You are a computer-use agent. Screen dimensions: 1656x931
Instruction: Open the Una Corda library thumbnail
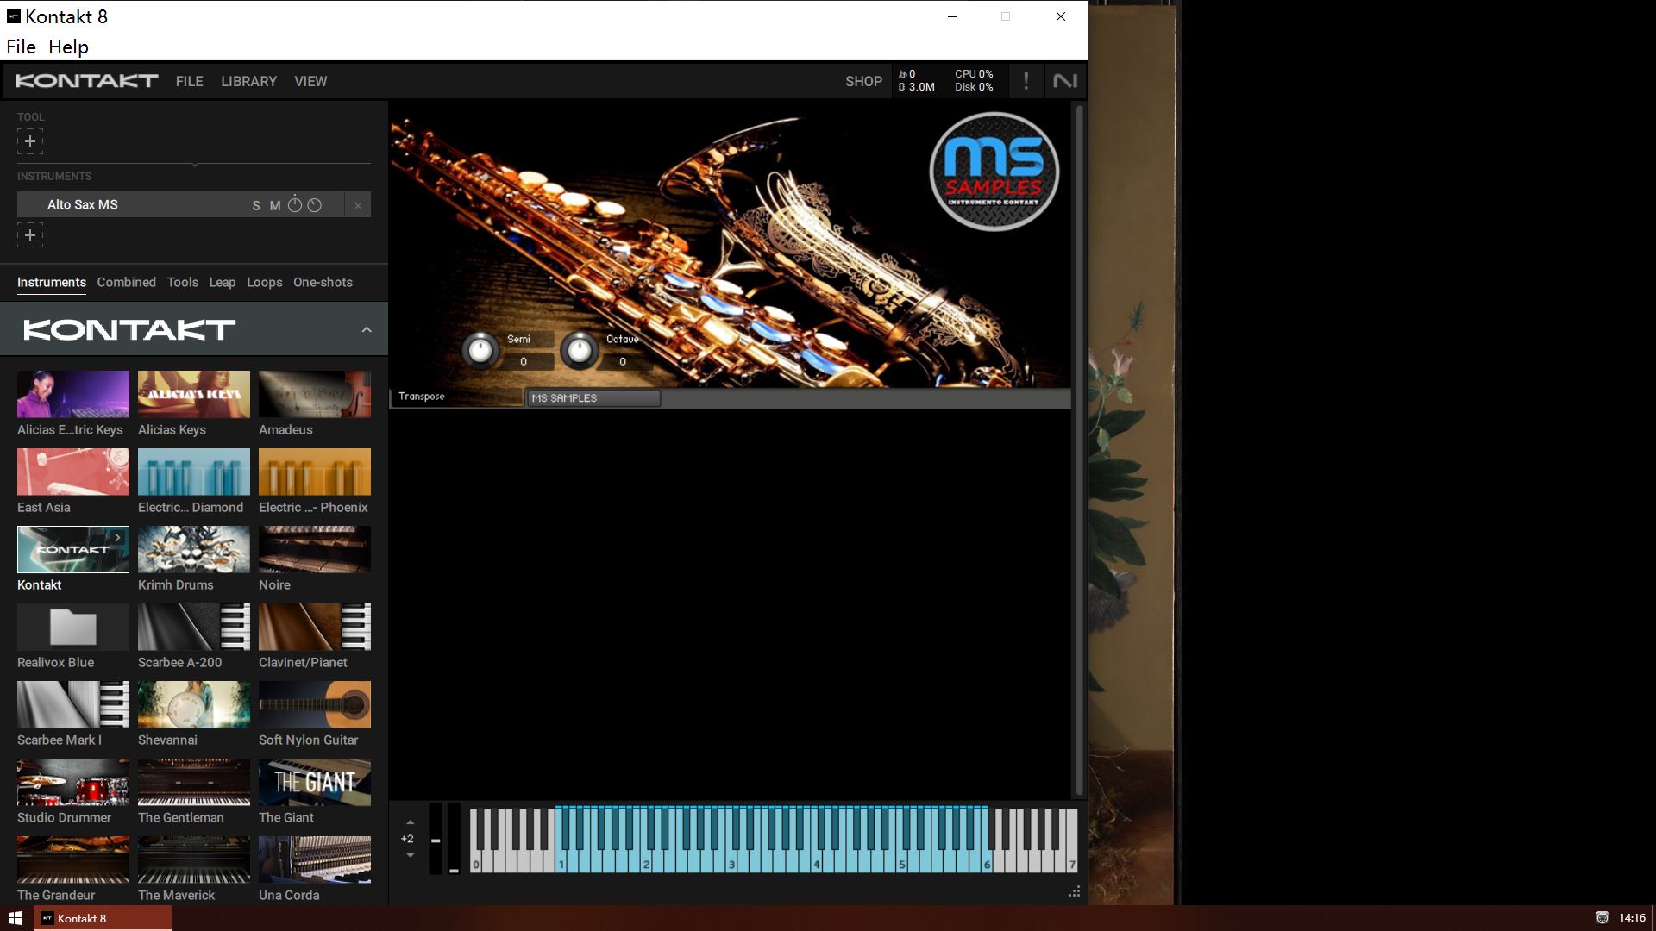point(315,859)
